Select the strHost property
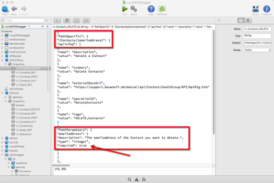Viewport: 274px width, 183px height. (x=20, y=105)
